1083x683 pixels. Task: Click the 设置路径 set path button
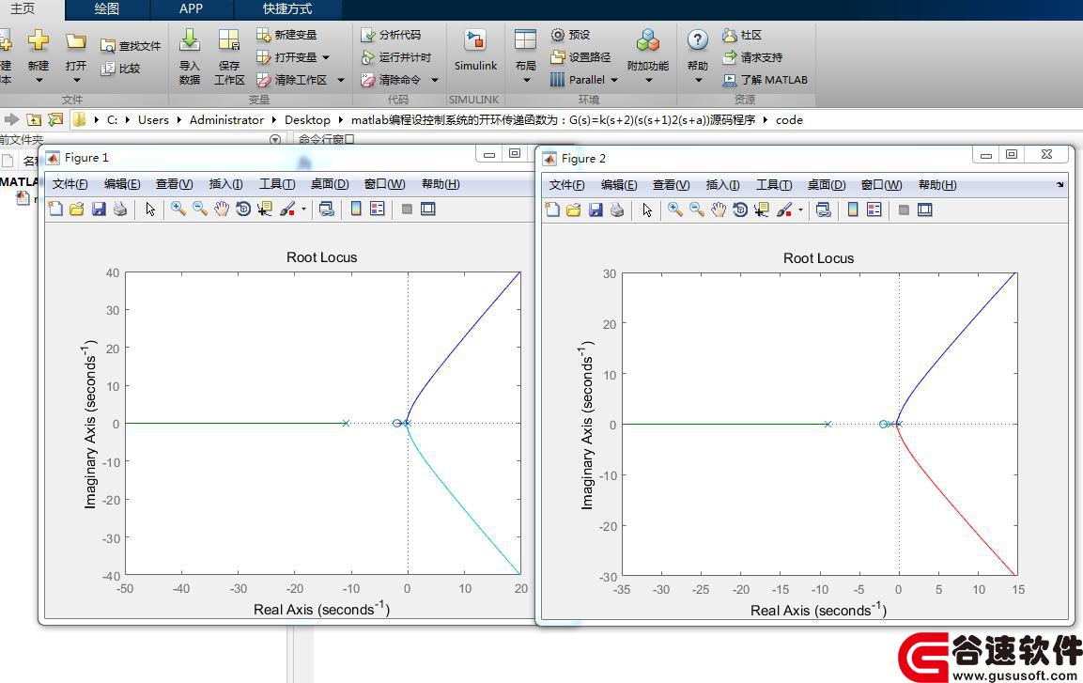[580, 57]
